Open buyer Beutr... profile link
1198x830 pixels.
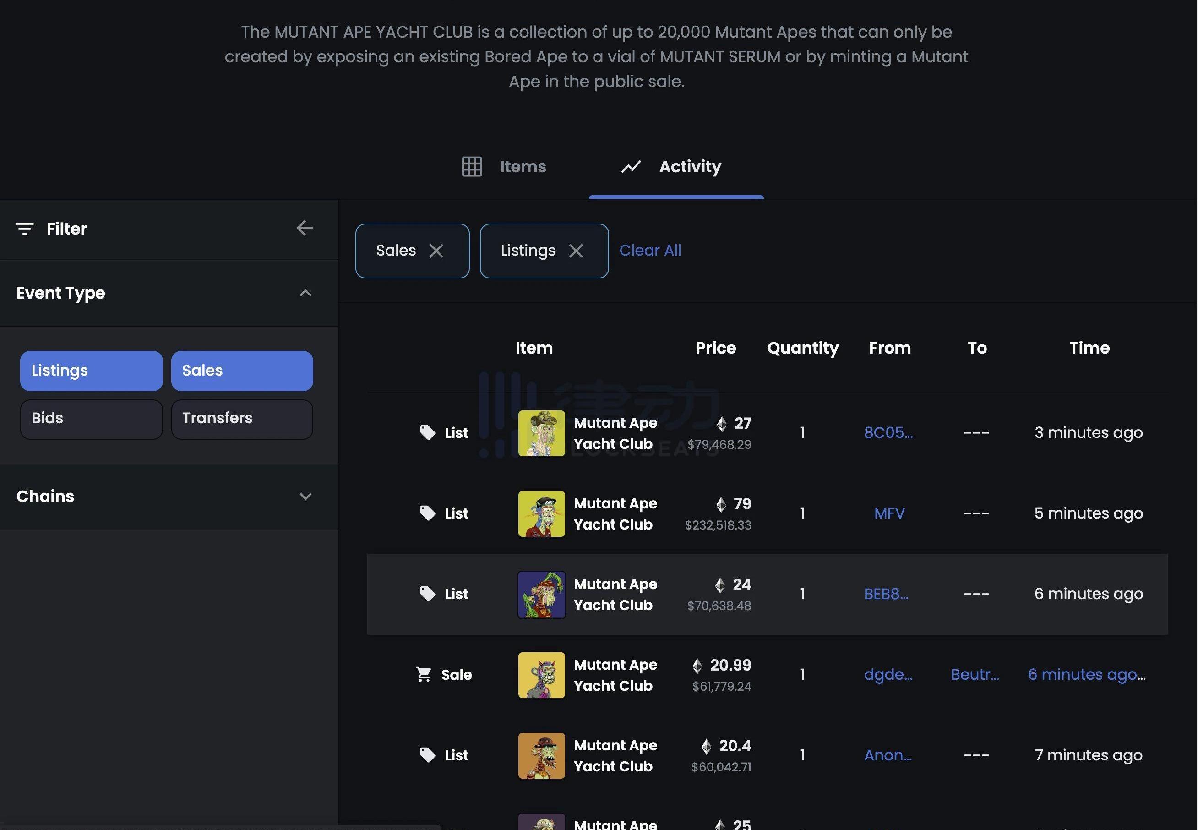pos(975,675)
